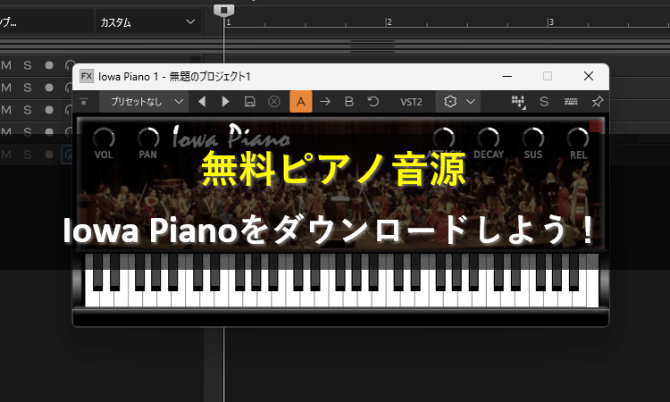The image size is (670, 402).
Task: Select the previous preset arrow
Action: 202,102
